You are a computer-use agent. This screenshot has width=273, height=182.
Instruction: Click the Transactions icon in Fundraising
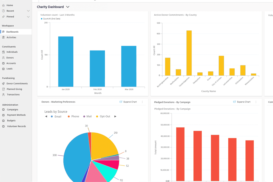click(x=3, y=95)
